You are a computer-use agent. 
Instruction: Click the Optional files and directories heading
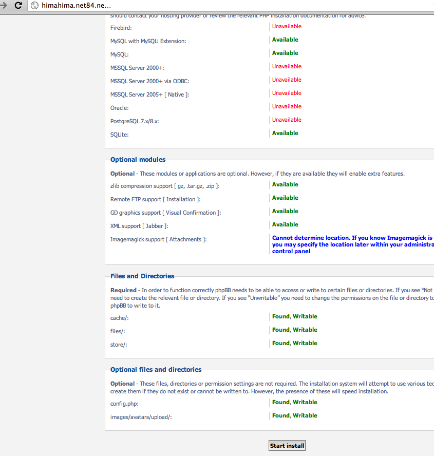click(156, 370)
